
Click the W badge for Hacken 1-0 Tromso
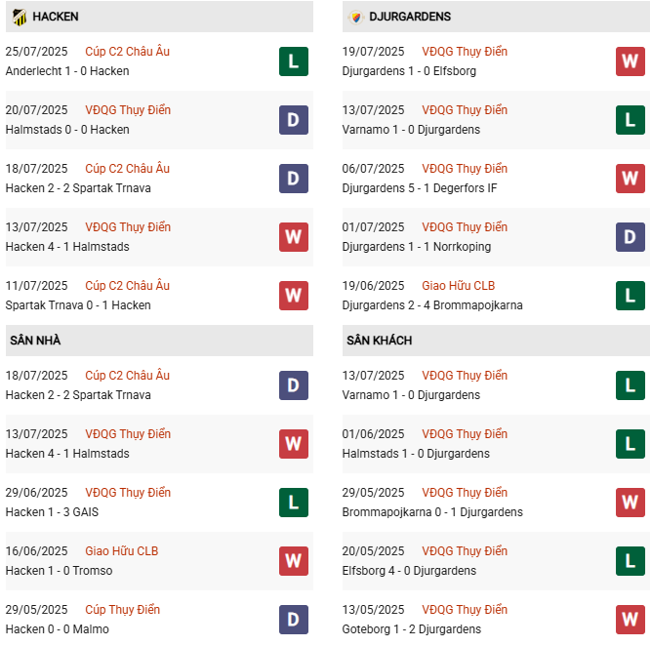pyautogui.click(x=294, y=561)
